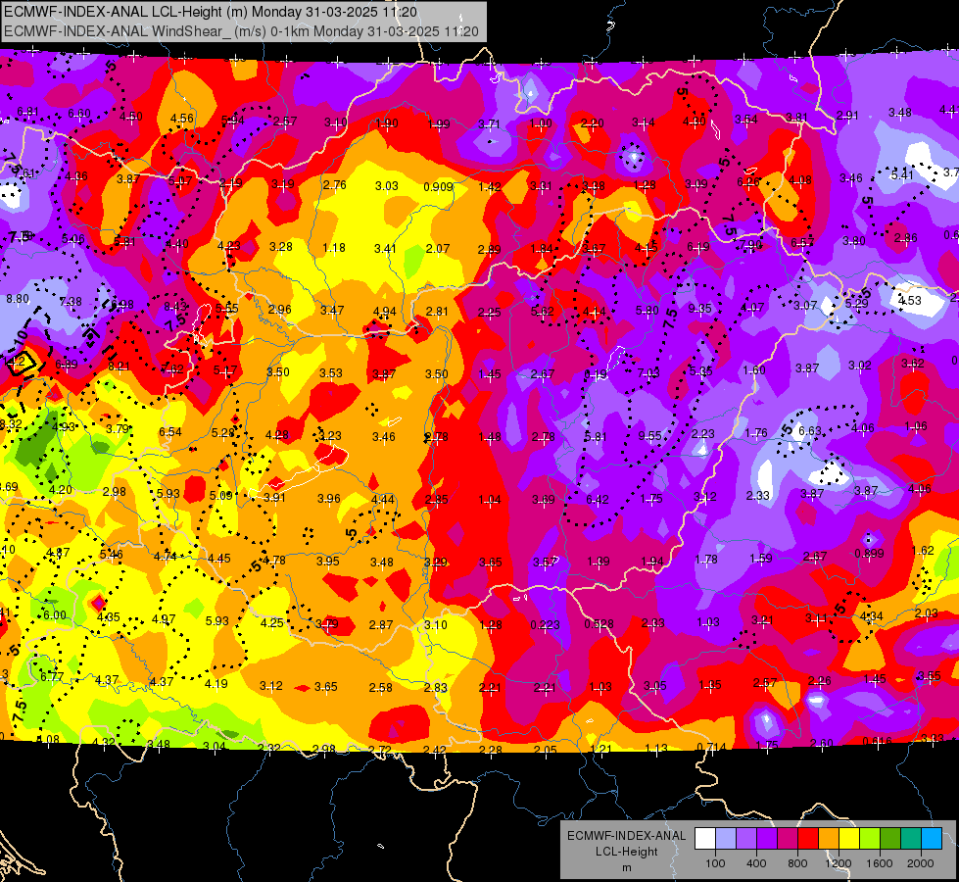Click the wind shear value 8.80

coord(17,299)
